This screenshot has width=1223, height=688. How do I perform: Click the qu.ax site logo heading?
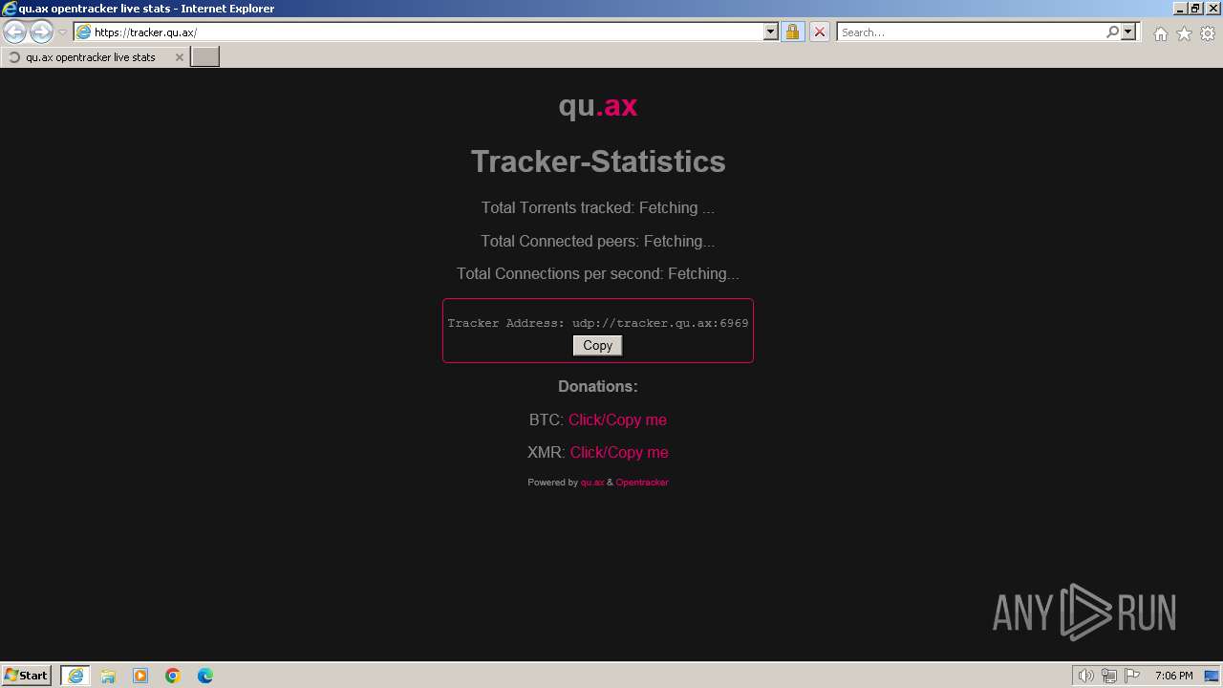pos(598,105)
